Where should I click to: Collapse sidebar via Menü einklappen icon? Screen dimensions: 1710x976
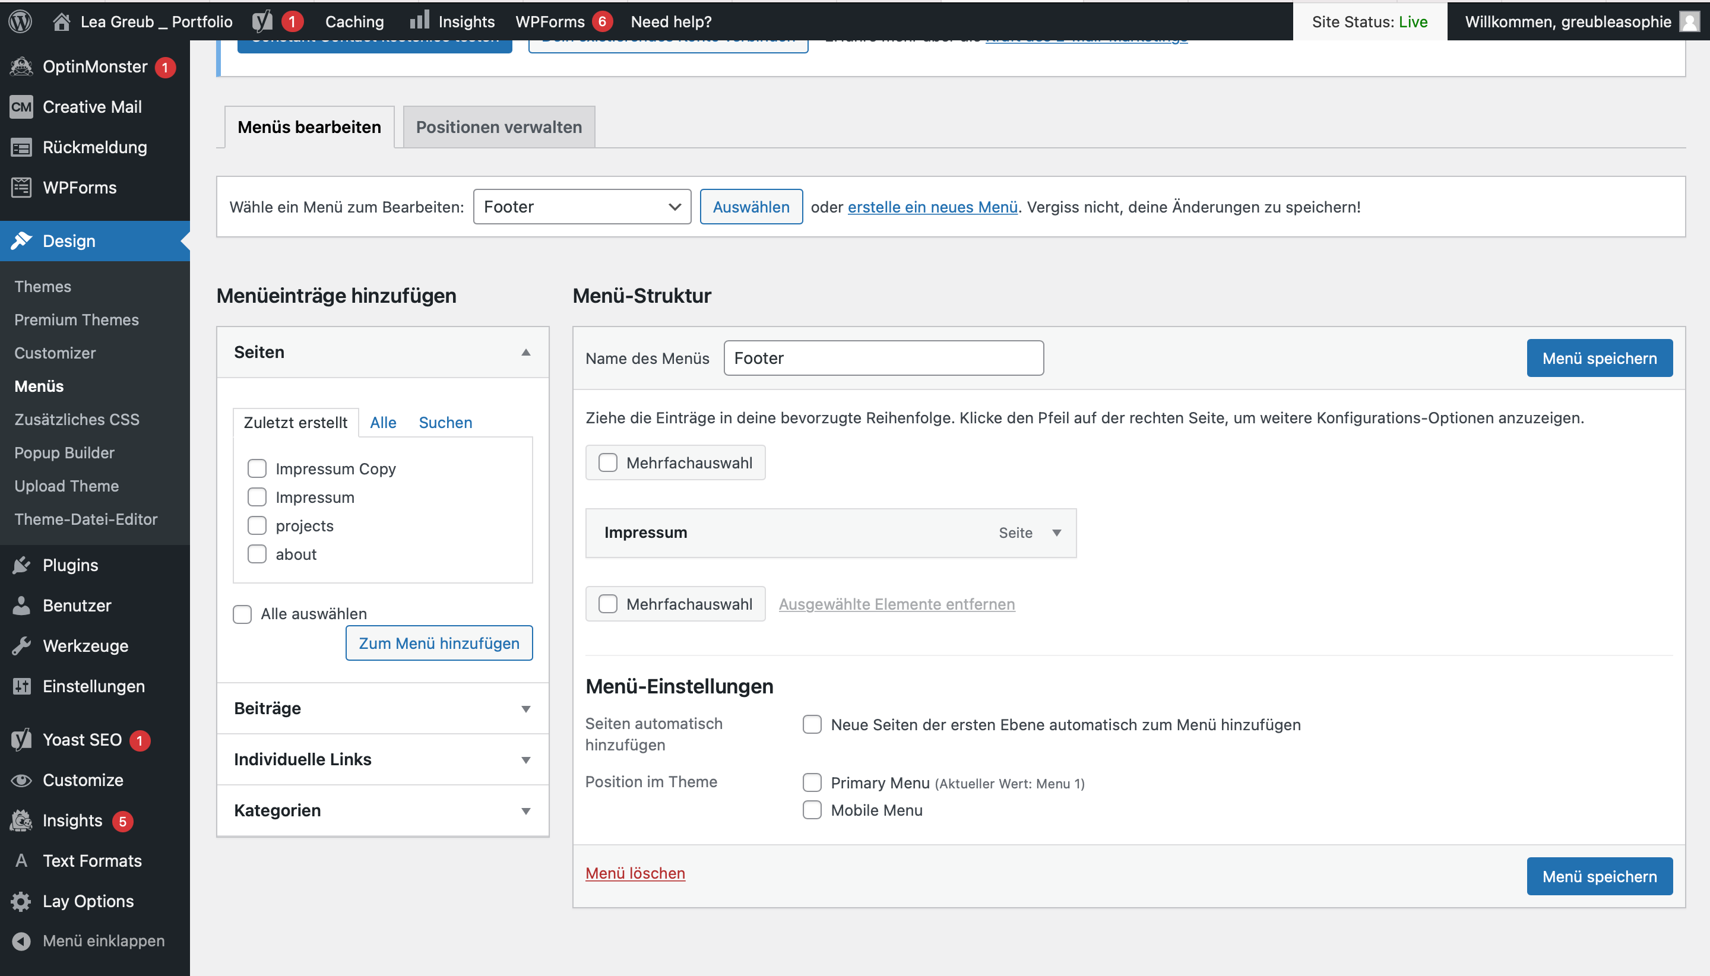pos(21,940)
